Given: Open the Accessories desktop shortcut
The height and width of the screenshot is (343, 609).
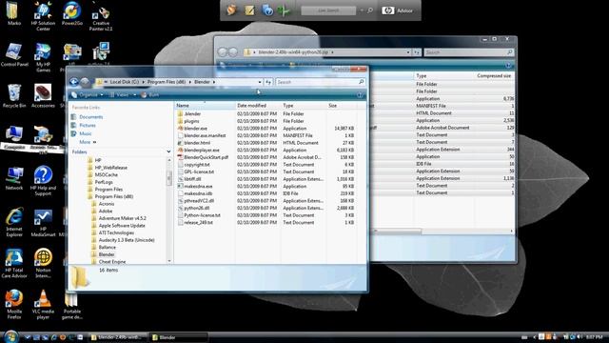Looking at the screenshot, I should (43, 95).
